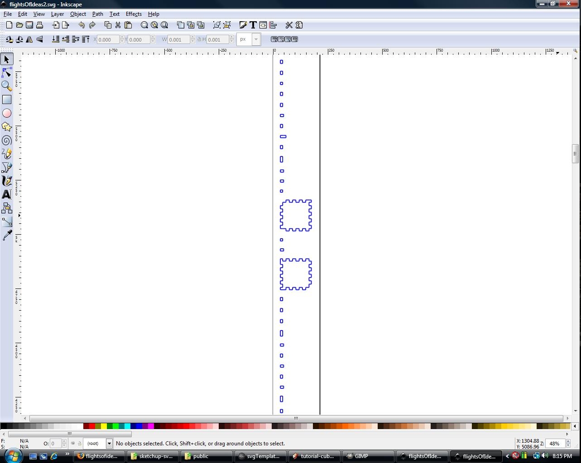This screenshot has height=463, width=581.
Task: Click the Copy icon
Action: (108, 25)
